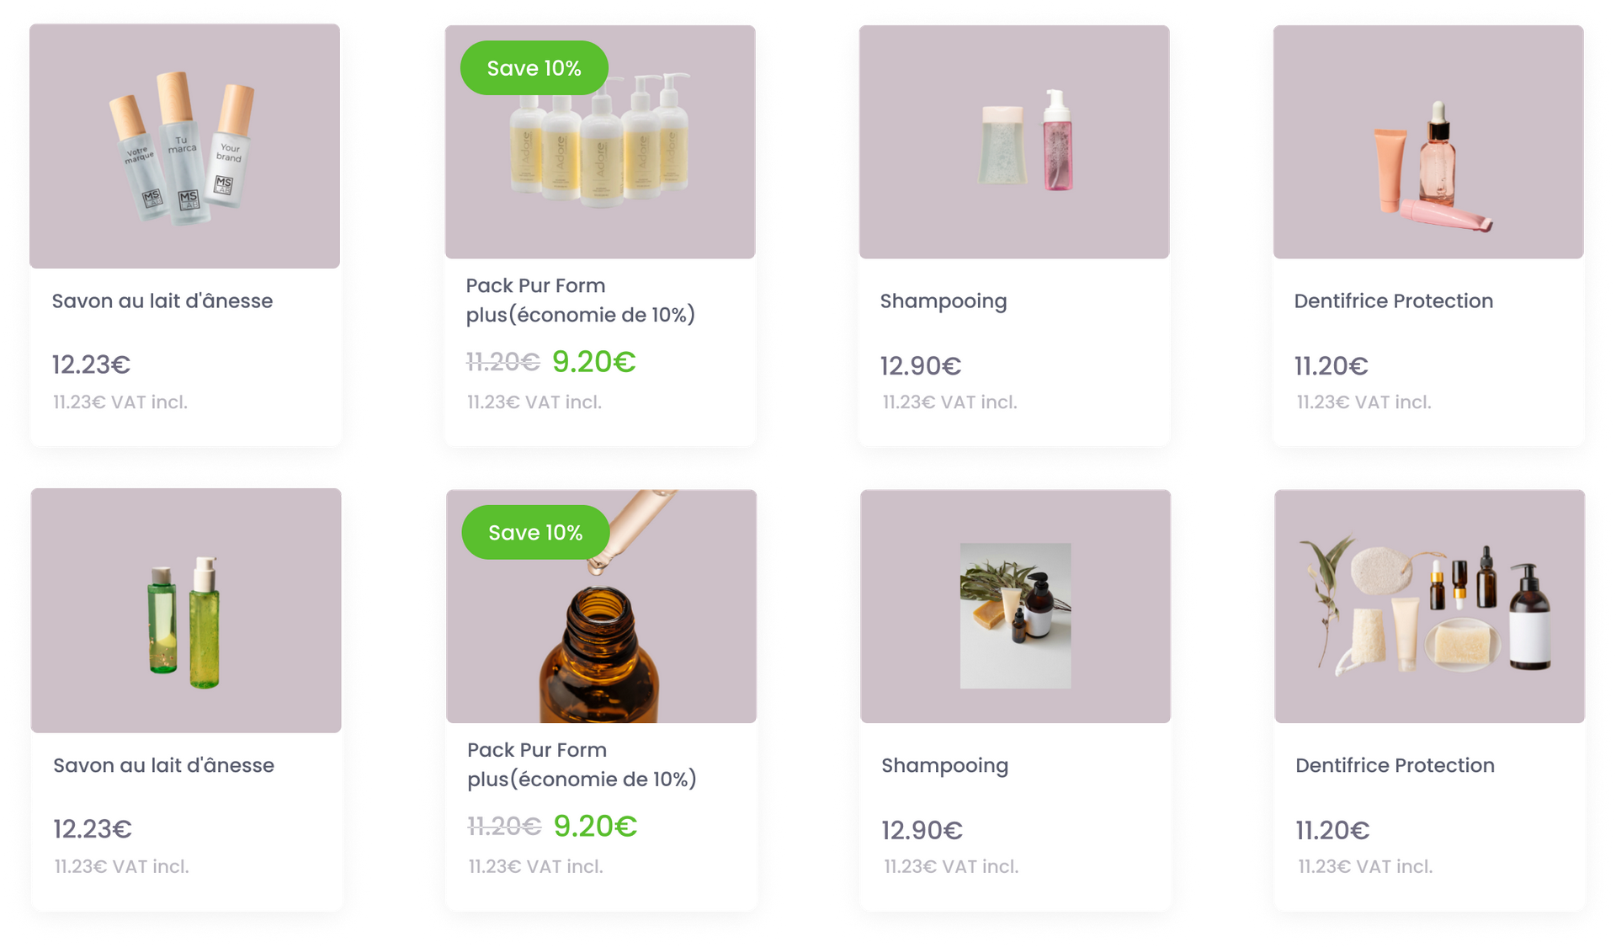Image resolution: width=1616 pixels, height=947 pixels.
Task: Open Shampooing title under pink pump bottle
Action: point(943,301)
